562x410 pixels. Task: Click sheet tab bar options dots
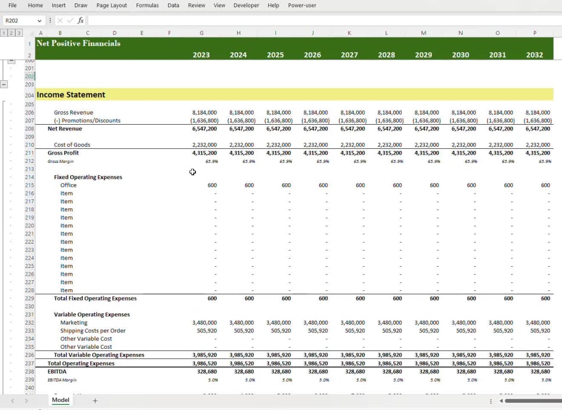(x=491, y=401)
